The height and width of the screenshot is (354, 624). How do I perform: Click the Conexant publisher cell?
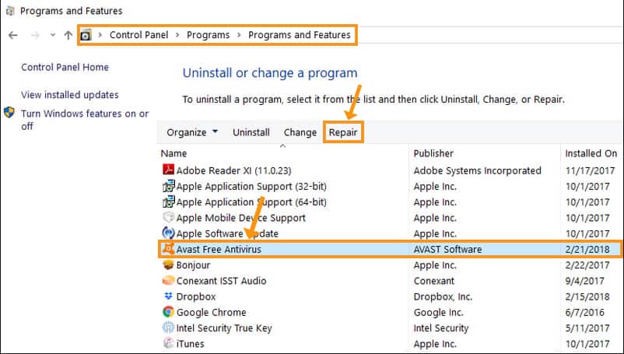coord(434,281)
